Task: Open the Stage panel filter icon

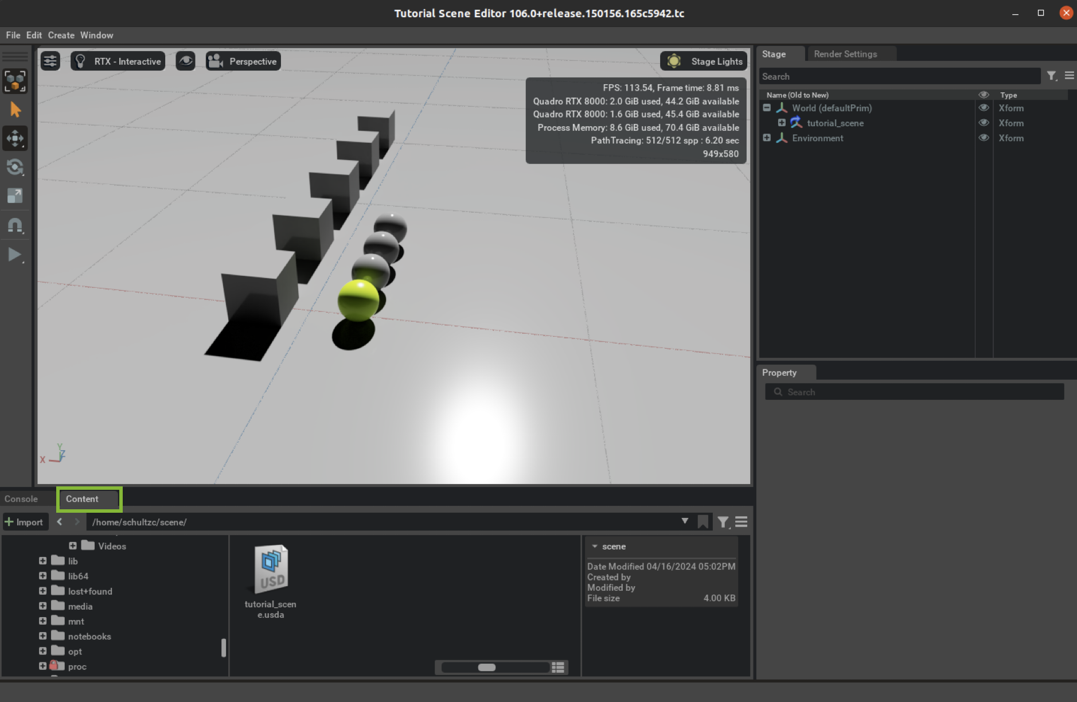Action: 1051,76
